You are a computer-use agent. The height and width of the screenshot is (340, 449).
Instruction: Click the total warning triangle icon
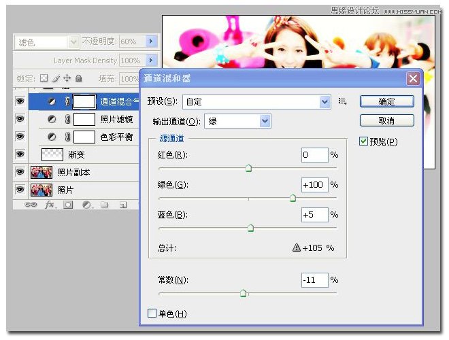[297, 248]
